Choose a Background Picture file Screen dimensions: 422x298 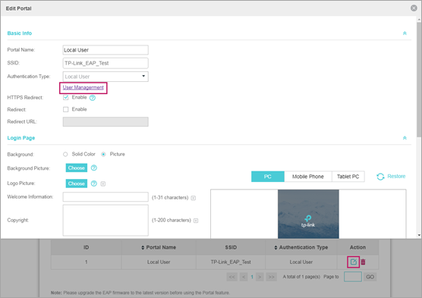pos(77,168)
